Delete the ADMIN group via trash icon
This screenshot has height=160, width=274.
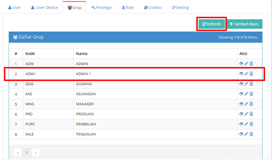coord(251,64)
